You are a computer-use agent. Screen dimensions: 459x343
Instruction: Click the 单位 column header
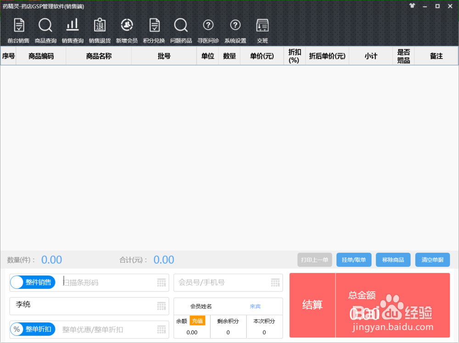point(207,56)
